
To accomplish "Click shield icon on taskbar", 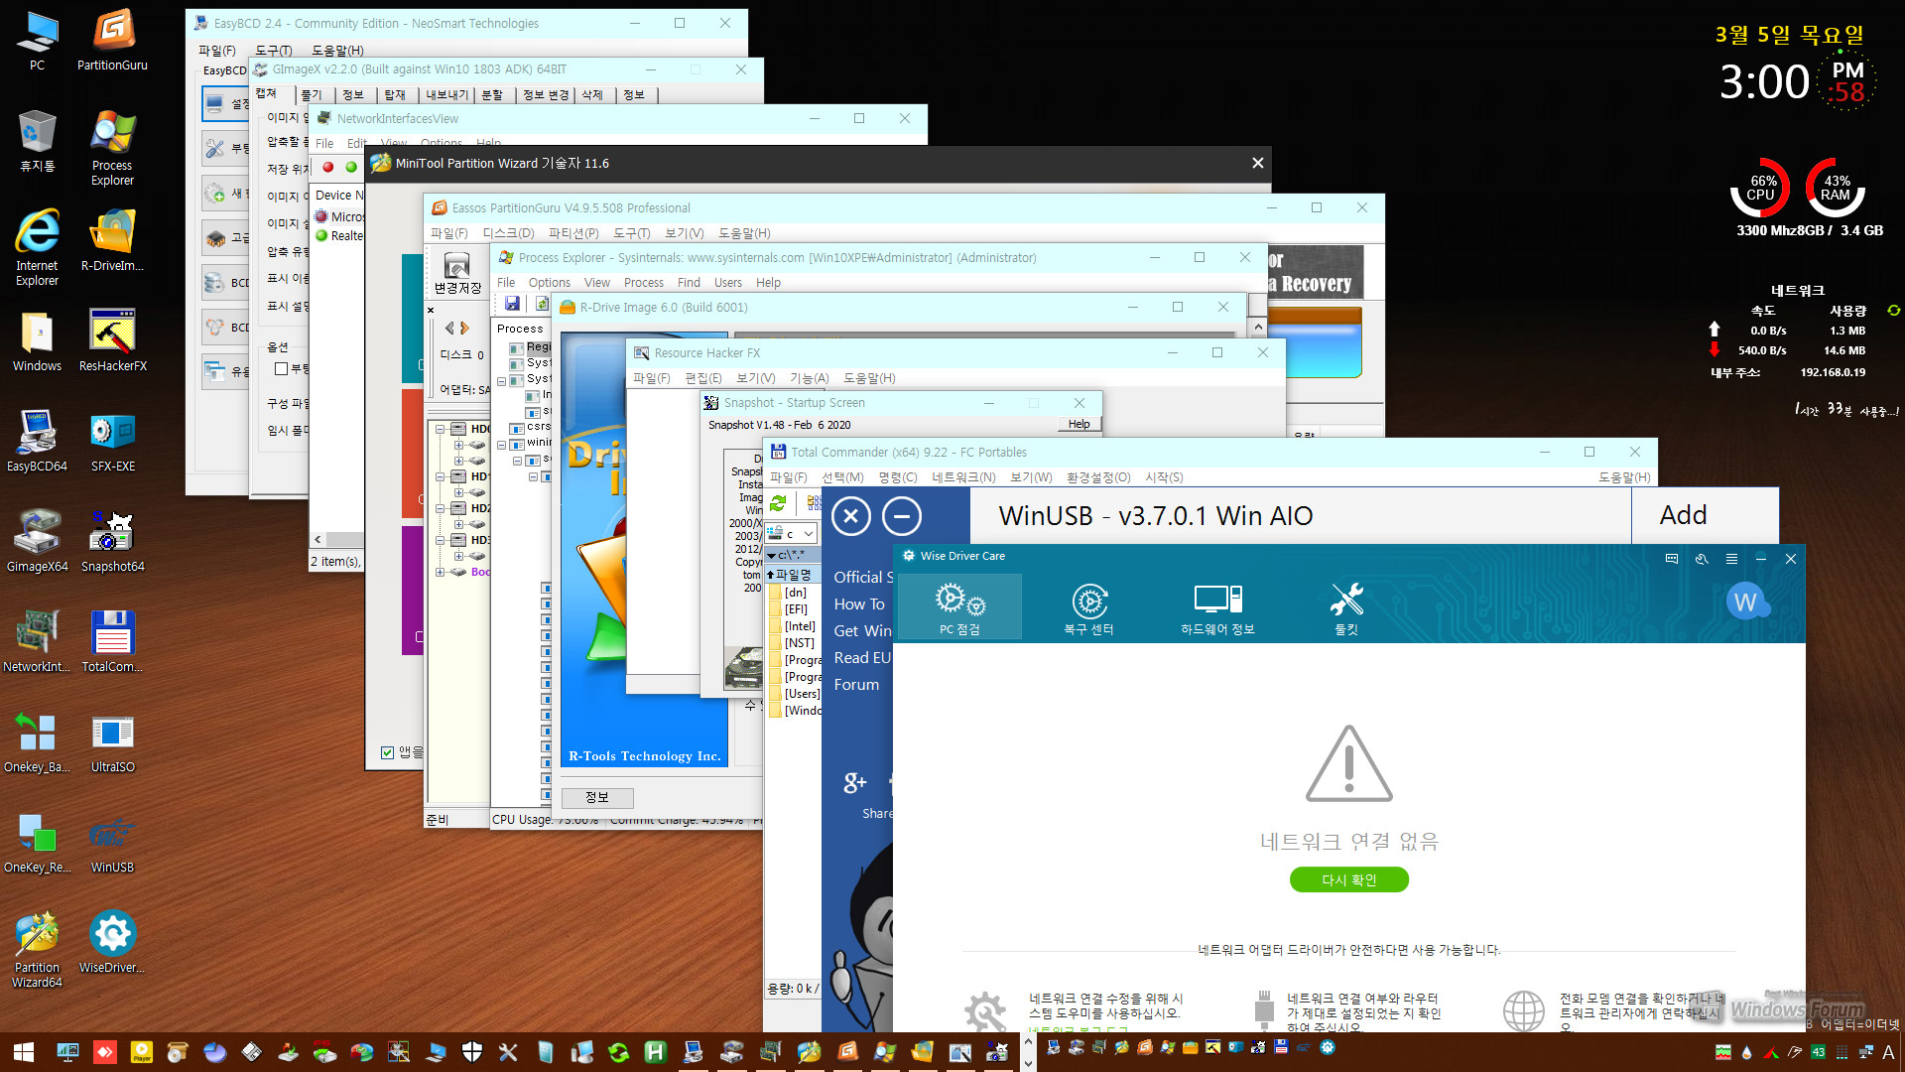I will [x=472, y=1052].
